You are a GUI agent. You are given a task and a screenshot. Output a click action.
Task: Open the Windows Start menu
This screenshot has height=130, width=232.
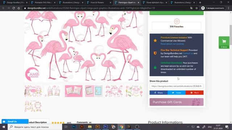4,127
